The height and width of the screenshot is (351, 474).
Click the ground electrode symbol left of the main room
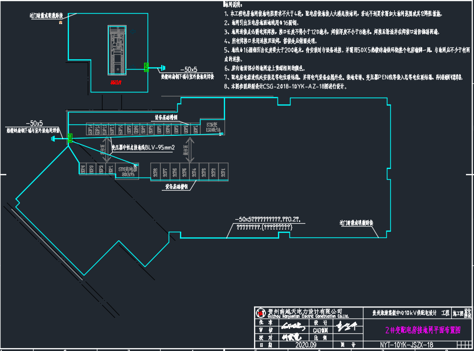[x=54, y=139]
